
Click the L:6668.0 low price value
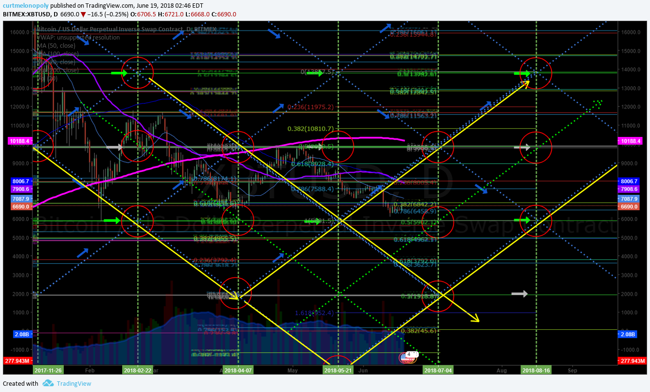197,14
